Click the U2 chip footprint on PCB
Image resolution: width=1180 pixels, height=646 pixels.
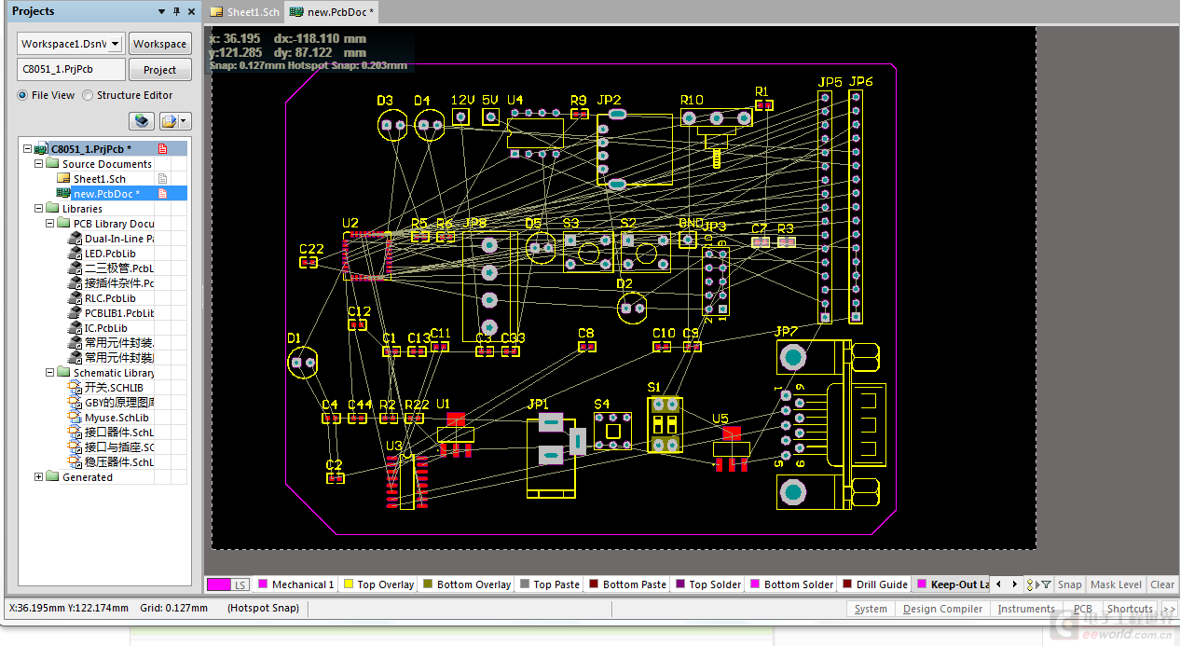tap(366, 255)
